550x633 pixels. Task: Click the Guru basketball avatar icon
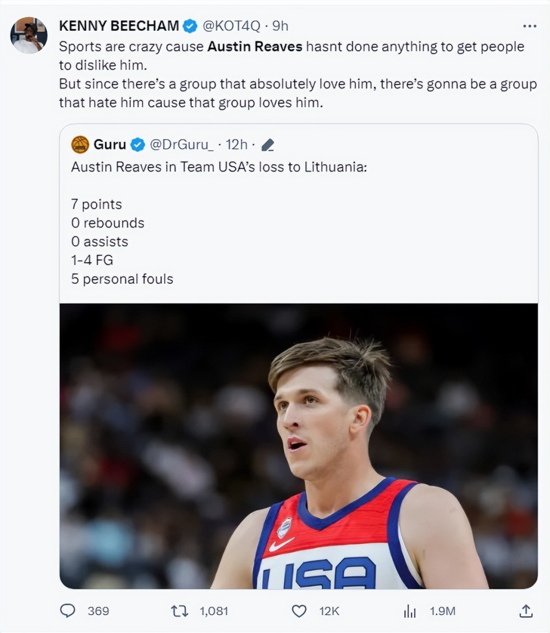[x=80, y=145]
